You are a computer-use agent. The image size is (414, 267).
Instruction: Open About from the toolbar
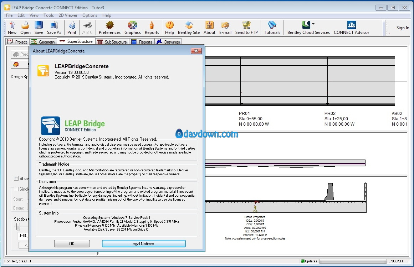click(209, 28)
